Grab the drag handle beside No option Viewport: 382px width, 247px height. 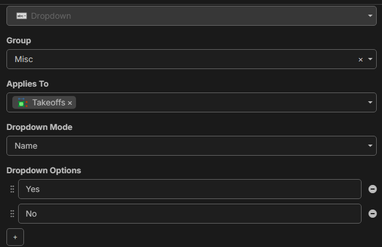12,214
